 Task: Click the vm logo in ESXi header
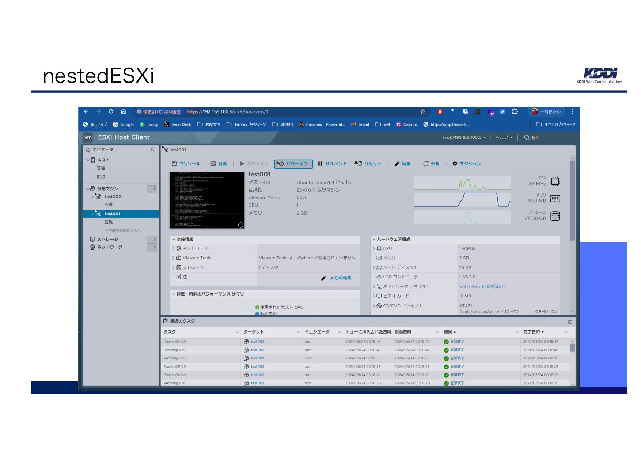(x=88, y=137)
